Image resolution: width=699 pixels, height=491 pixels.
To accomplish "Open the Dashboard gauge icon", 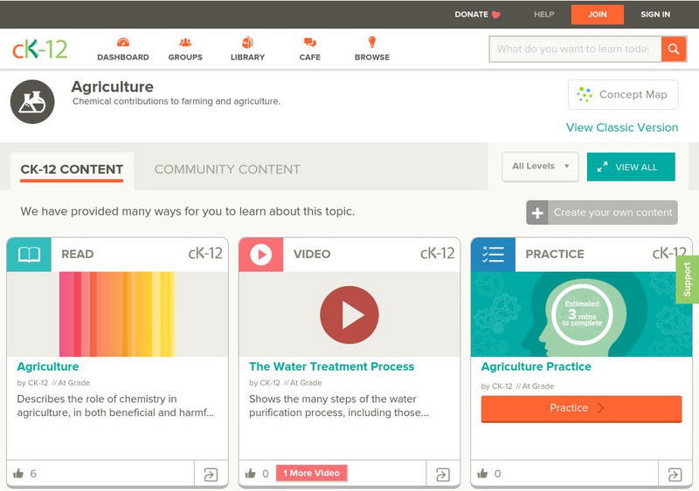I will pos(123,43).
